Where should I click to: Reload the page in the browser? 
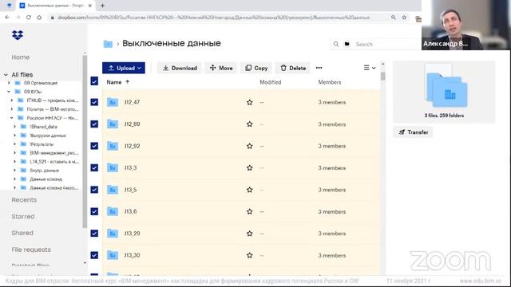29,18
